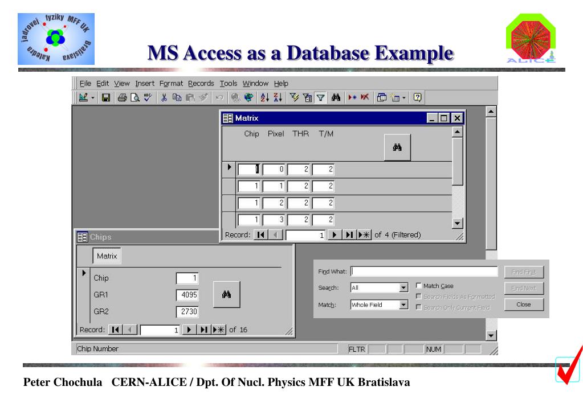Click the Matrix scrollbar up arrow
583x403 pixels.
(x=457, y=131)
